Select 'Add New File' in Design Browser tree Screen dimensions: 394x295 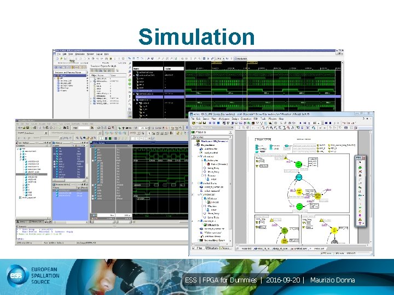(x=211, y=149)
